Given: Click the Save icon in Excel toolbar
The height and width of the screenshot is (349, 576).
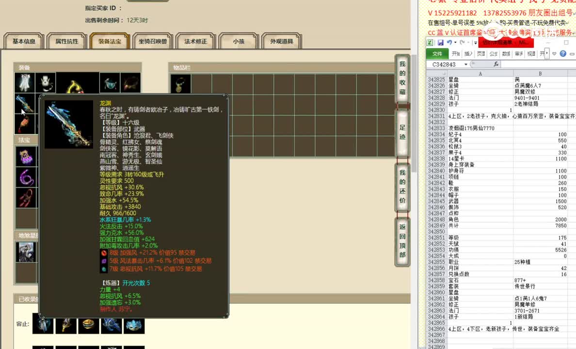Looking at the screenshot, I should point(441,42).
